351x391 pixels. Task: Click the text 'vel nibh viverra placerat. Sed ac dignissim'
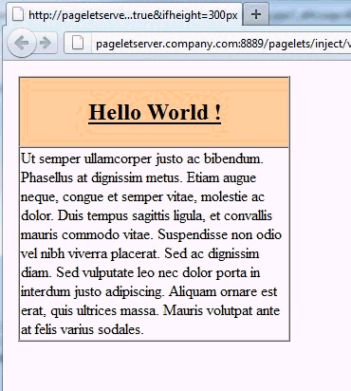point(140,253)
